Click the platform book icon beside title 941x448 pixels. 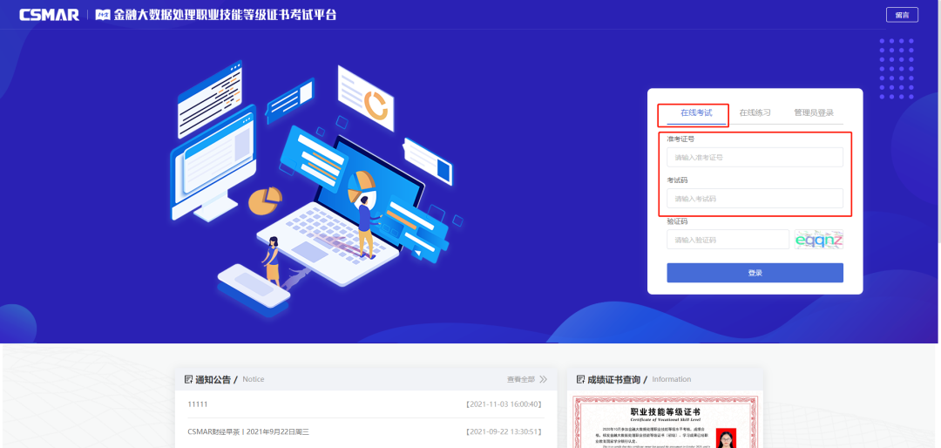[x=103, y=15]
